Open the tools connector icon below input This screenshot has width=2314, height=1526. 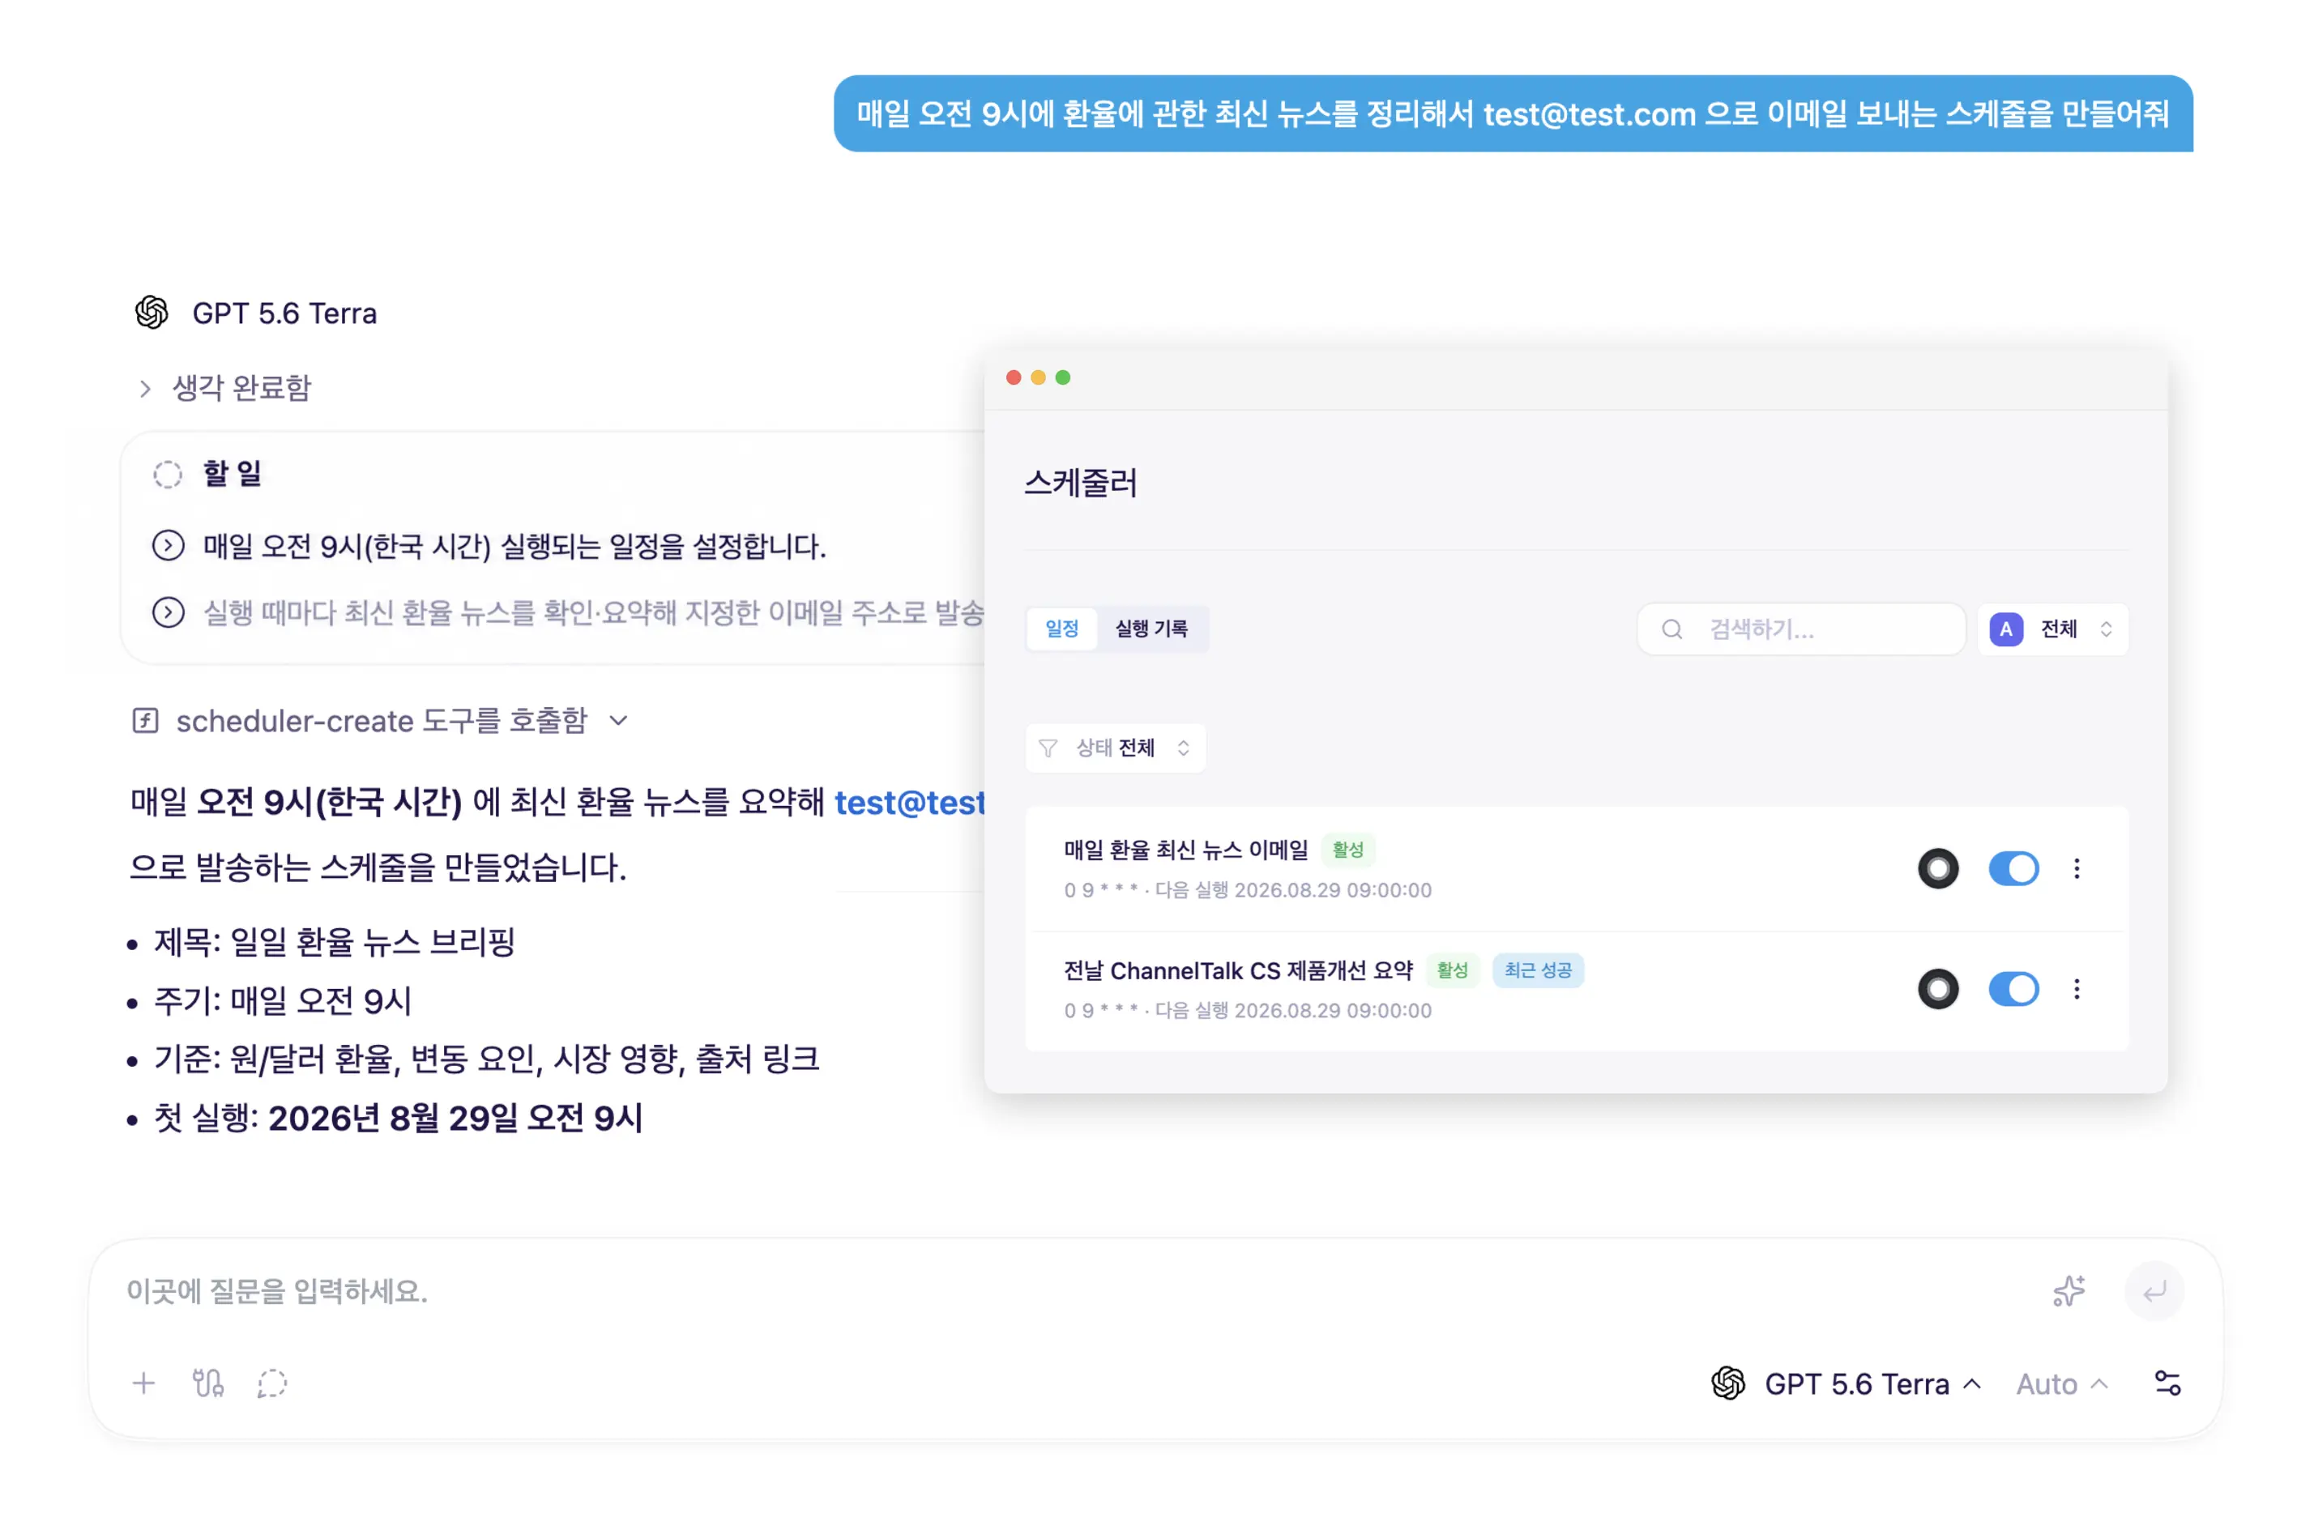(207, 1383)
